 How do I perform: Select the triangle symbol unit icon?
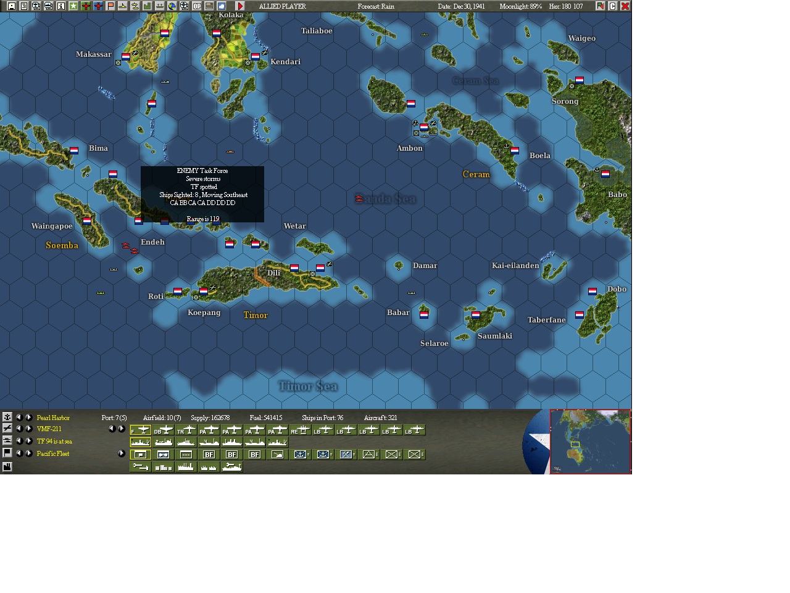pyautogui.click(x=369, y=455)
